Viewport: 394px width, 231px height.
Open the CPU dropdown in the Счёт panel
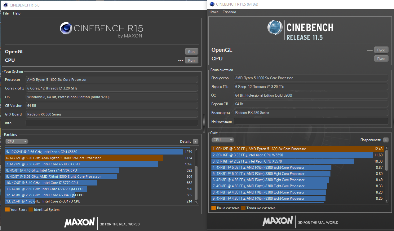(223, 140)
